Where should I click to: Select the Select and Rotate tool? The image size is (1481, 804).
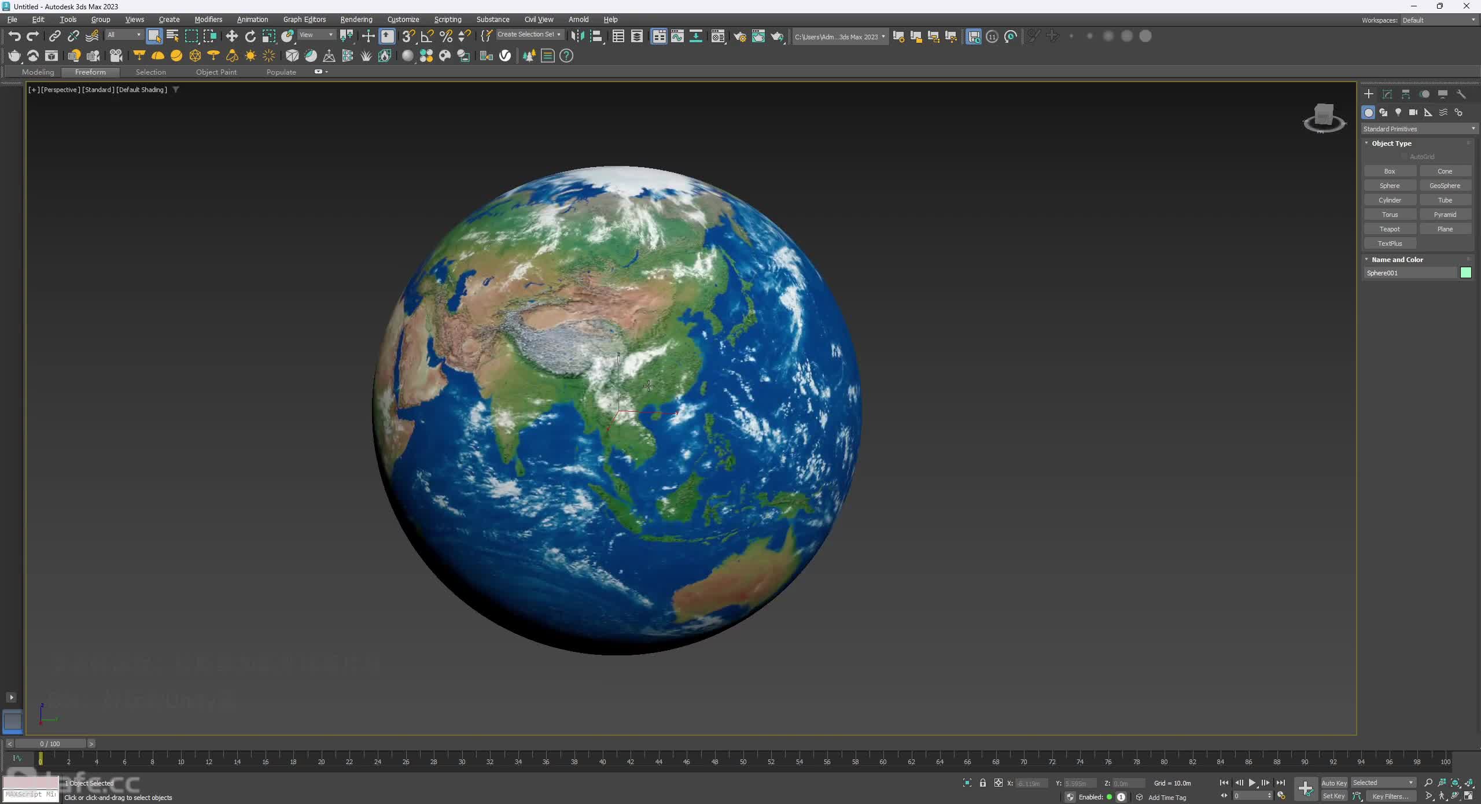(250, 36)
